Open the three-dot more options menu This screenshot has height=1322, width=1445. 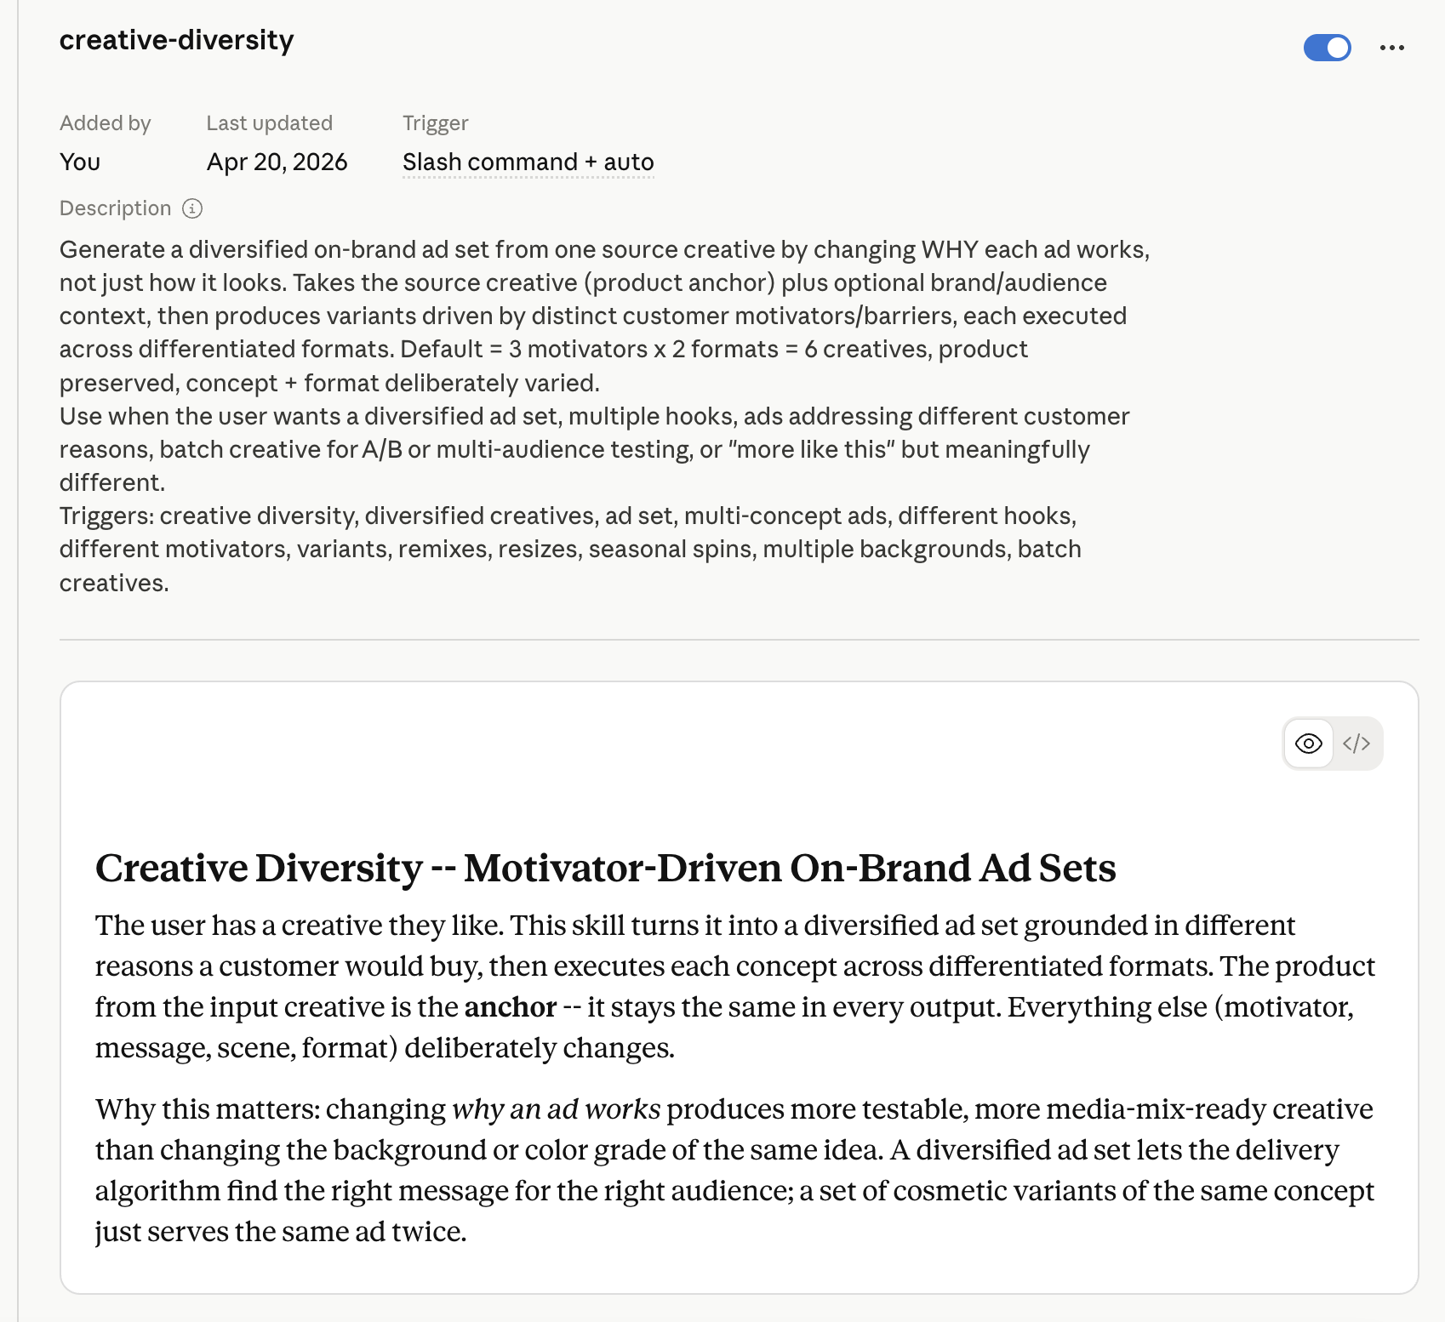coord(1391,48)
